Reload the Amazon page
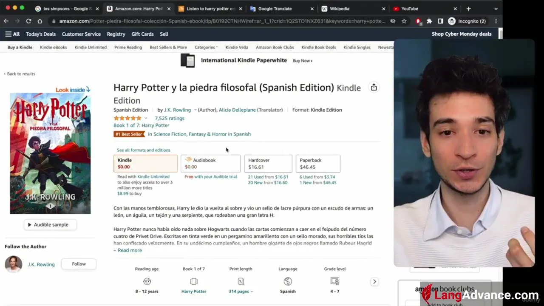Screen dimensions: 544x306 pos(28,21)
